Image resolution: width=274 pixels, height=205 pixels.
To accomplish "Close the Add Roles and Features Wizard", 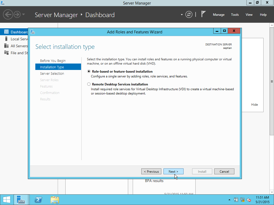I will pyautogui.click(x=234, y=31).
